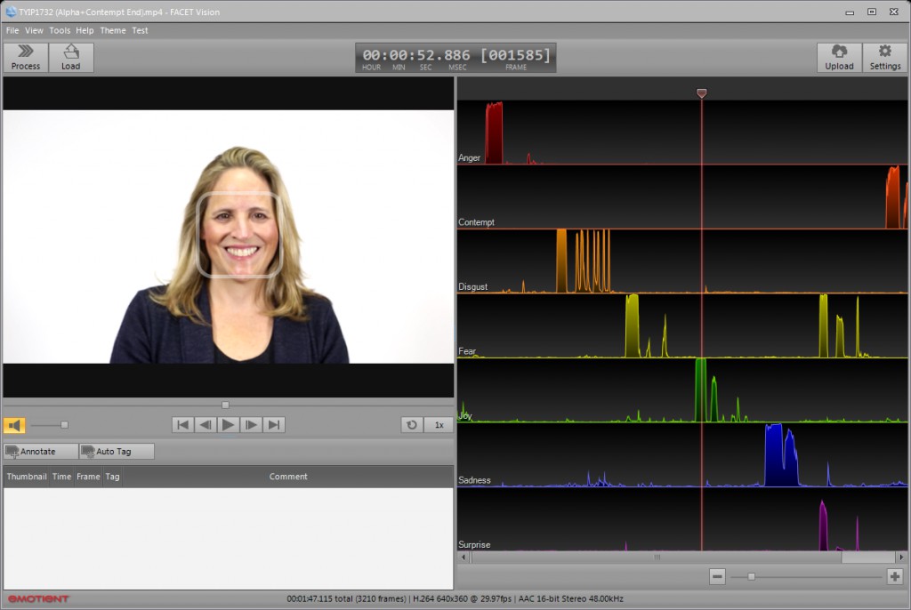The height and width of the screenshot is (610, 911).
Task: Step back one frame
Action: (206, 425)
